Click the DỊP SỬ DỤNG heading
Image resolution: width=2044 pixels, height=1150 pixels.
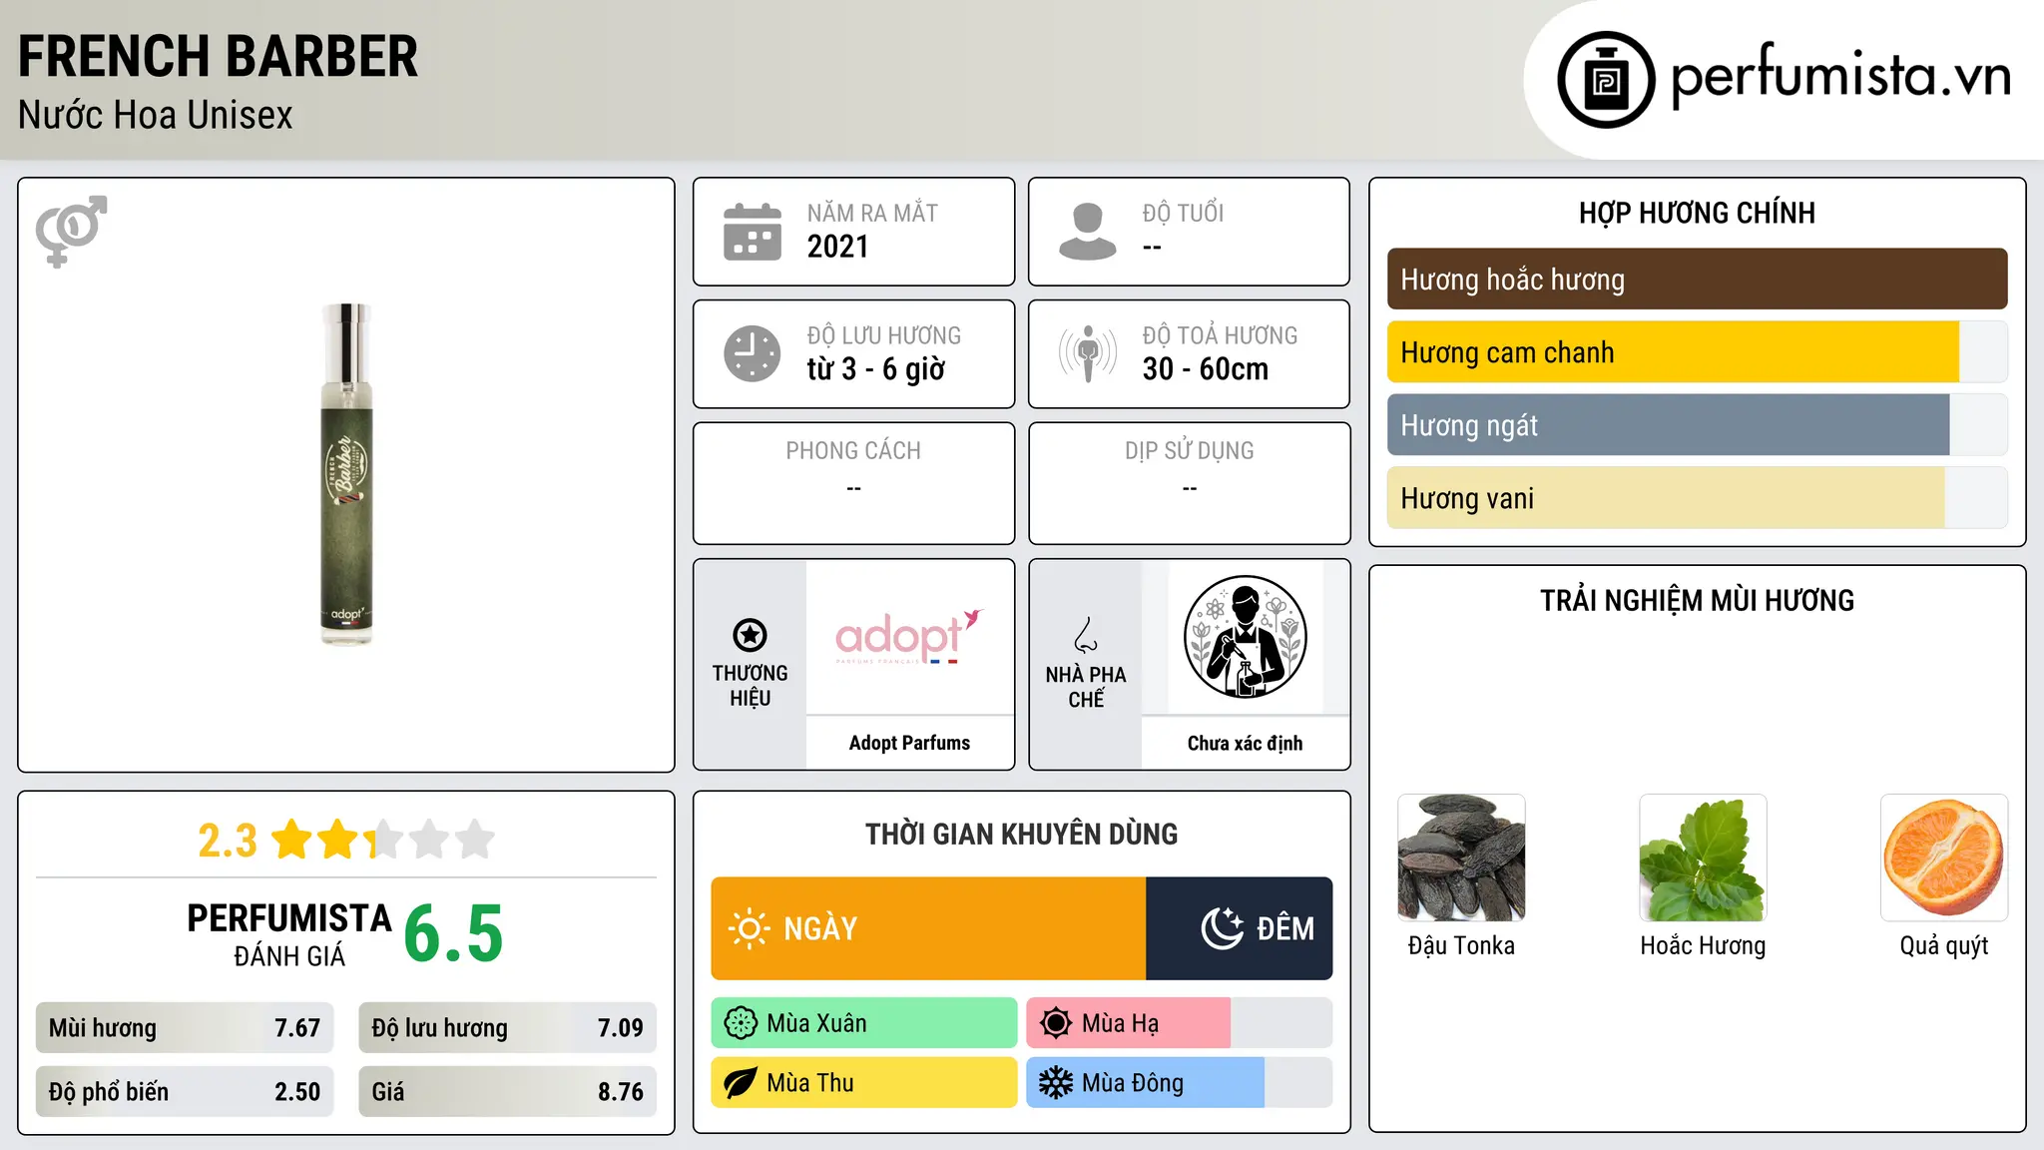point(1190,450)
